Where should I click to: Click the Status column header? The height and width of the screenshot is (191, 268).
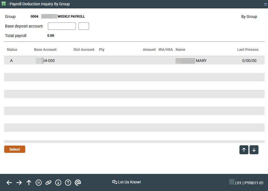coord(12,50)
